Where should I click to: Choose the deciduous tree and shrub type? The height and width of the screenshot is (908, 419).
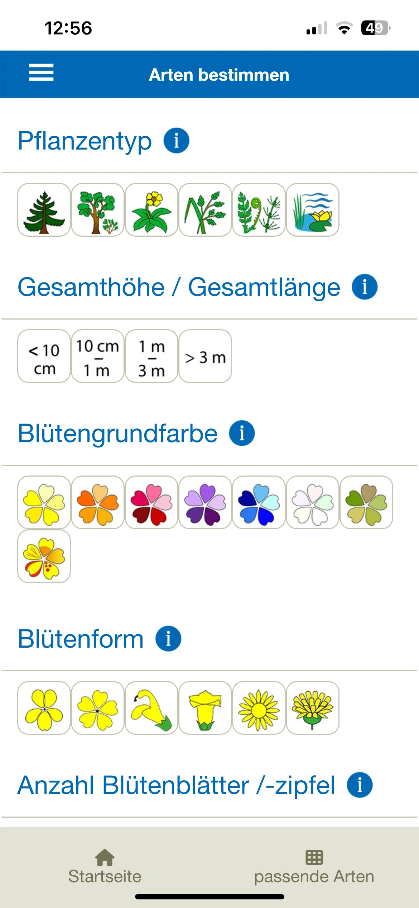(98, 210)
